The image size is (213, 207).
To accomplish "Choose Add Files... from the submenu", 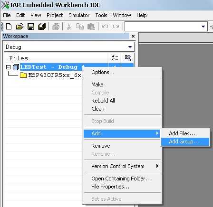I will pos(185,133).
